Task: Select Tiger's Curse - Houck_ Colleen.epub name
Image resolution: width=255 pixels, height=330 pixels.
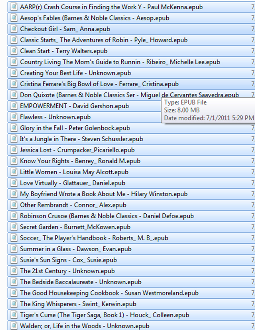Action: pyautogui.click(x=105, y=315)
